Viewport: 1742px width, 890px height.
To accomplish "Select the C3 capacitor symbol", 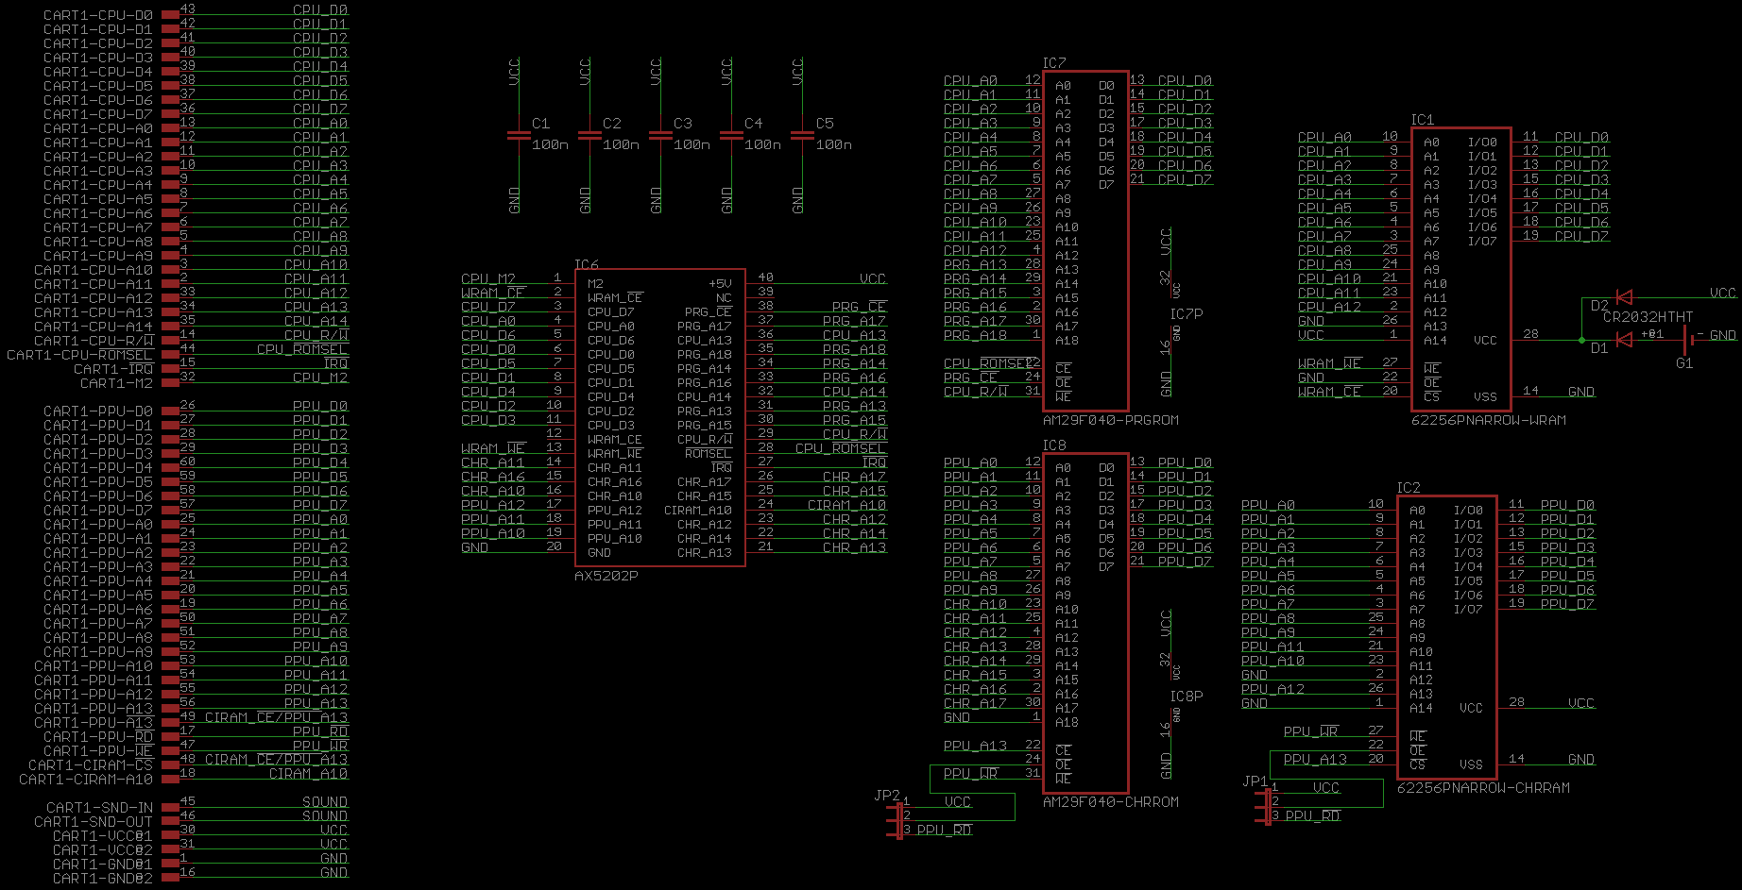I will tap(660, 135).
